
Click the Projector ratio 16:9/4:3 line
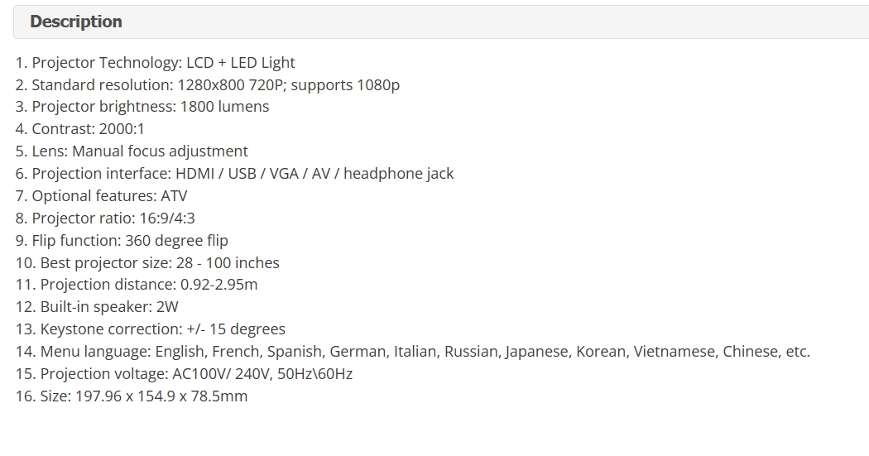point(105,218)
